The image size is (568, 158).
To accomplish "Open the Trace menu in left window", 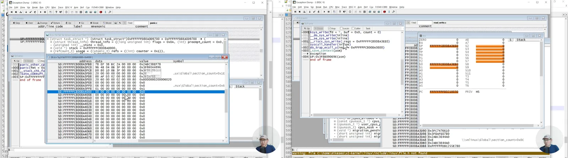I will click(60, 7).
